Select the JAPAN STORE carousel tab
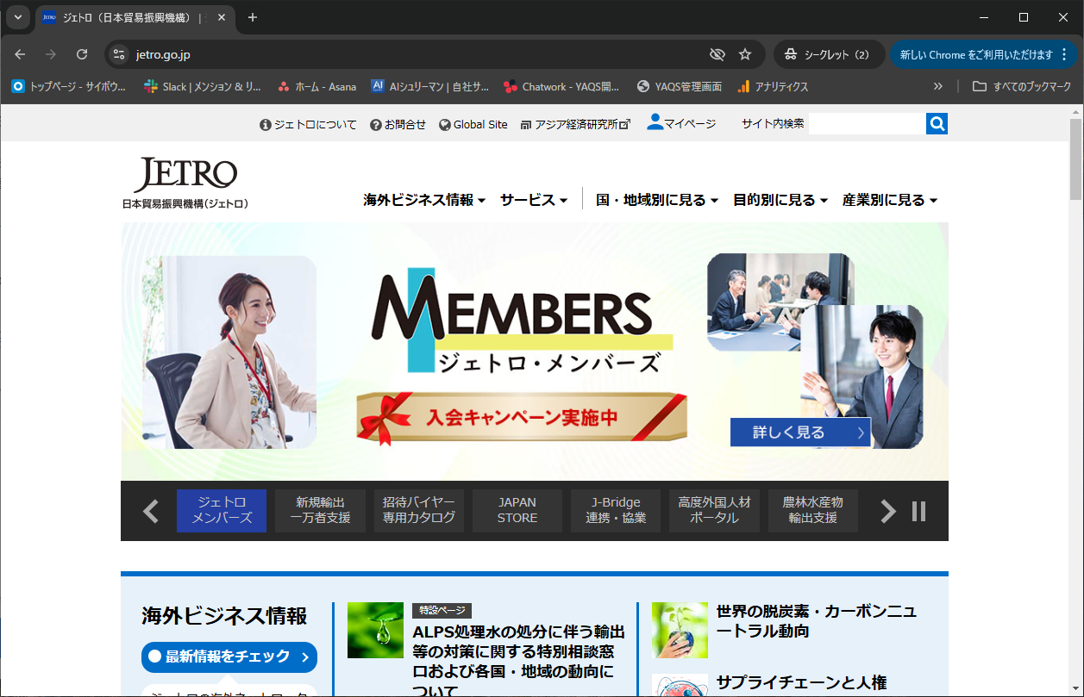 pyautogui.click(x=517, y=511)
